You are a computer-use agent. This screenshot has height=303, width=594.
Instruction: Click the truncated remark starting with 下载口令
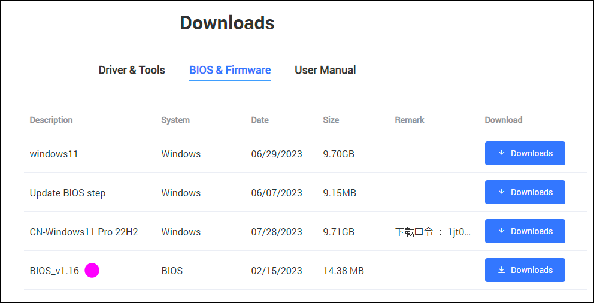(433, 232)
